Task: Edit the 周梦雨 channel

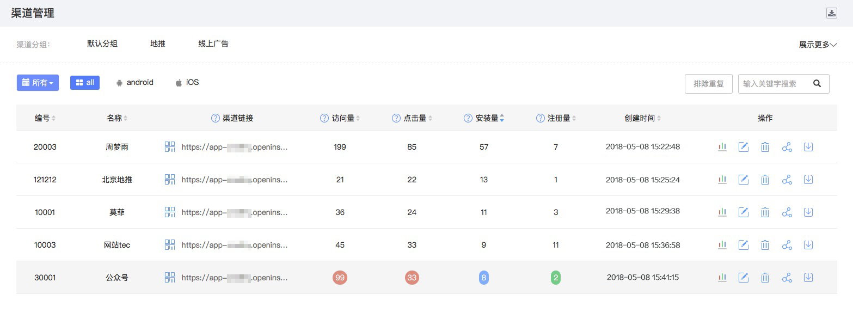Action: click(744, 147)
